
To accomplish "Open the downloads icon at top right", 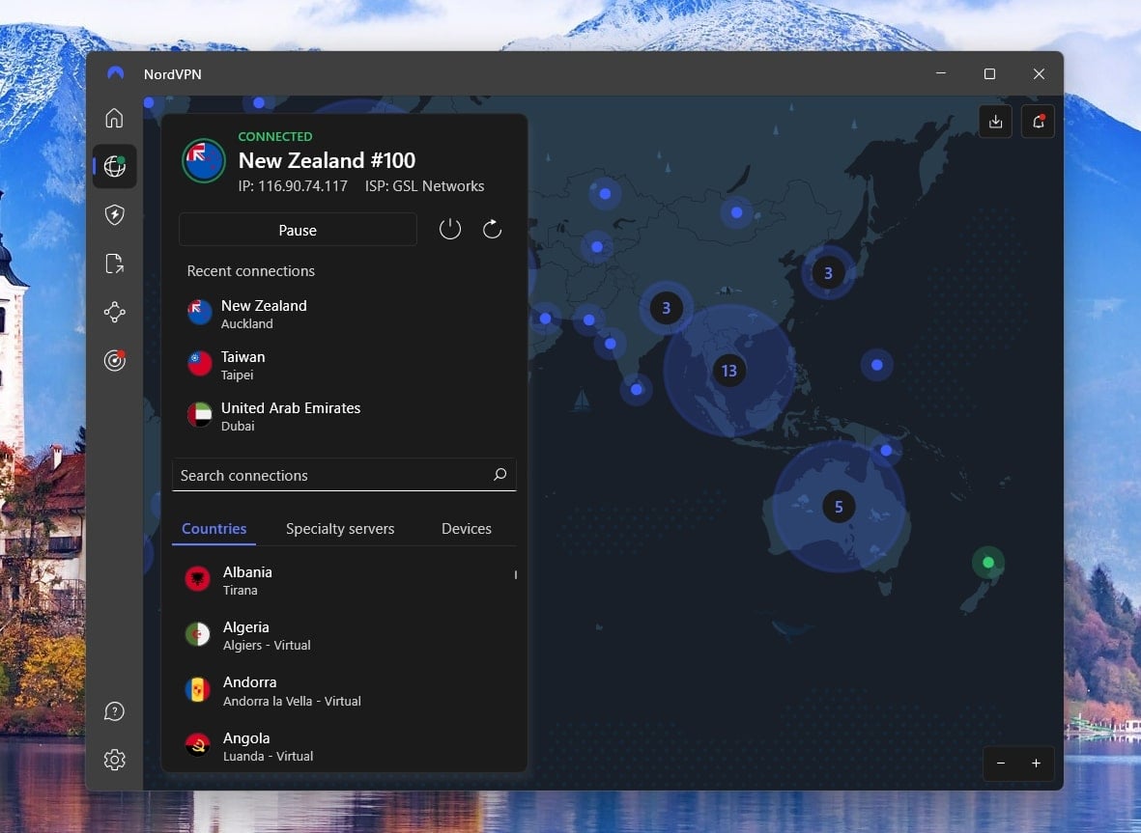I will 995,121.
